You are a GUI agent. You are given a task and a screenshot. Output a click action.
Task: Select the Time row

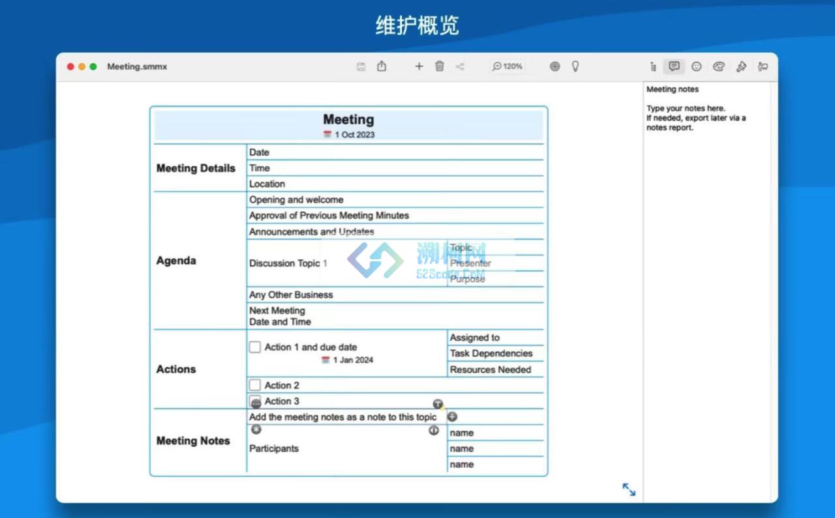395,168
